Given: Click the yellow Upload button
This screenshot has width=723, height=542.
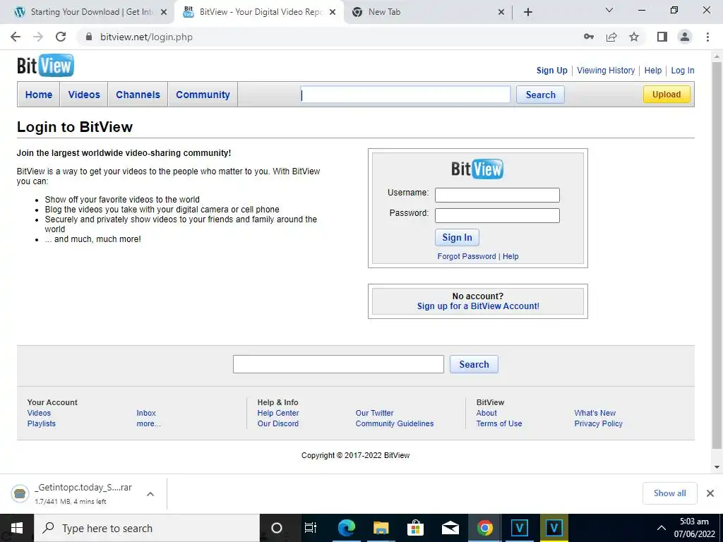Looking at the screenshot, I should point(667,95).
